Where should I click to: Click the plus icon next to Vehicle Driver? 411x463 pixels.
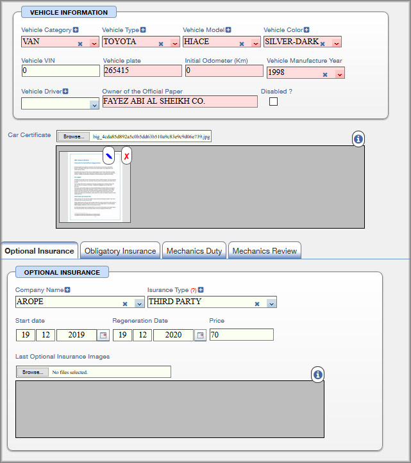65,92
